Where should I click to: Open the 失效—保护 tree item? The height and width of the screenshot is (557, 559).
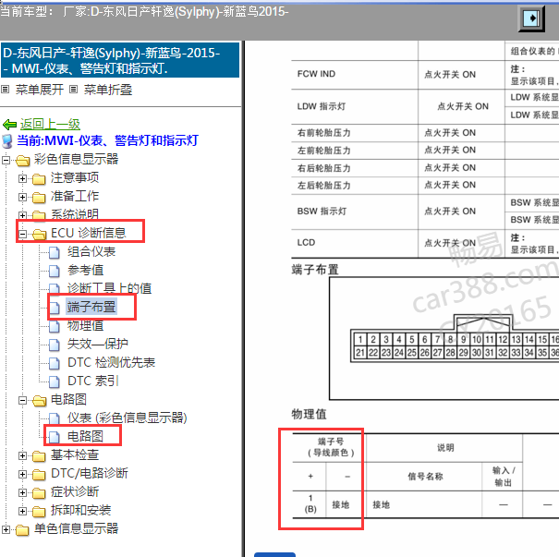[98, 344]
